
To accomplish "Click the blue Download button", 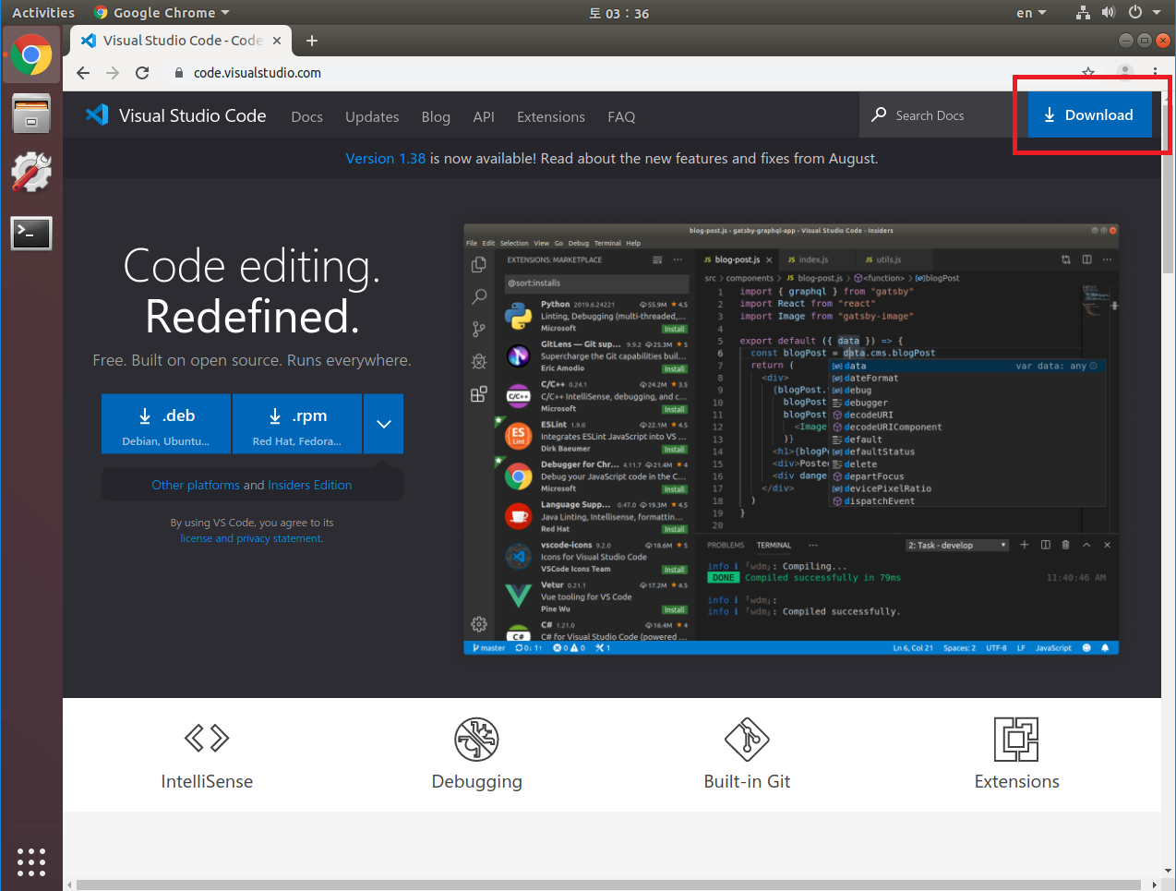I will (x=1089, y=114).
